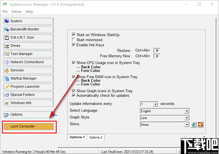Open the Help menu
The image size is (219, 154).
click(29, 11)
